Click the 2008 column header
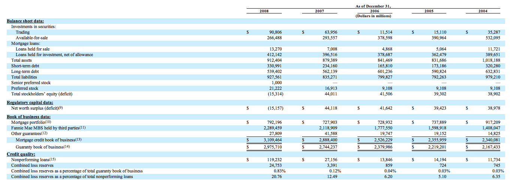 click(x=264, y=11)
